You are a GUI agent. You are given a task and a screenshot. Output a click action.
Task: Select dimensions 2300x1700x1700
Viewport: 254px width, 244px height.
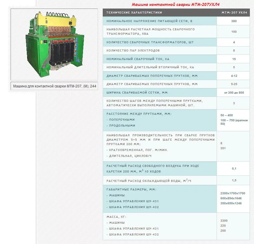pyautogui.click(x=233, y=193)
